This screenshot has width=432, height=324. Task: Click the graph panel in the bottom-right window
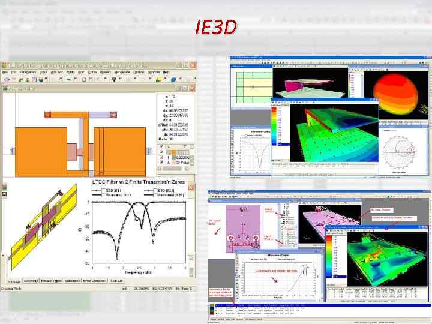278,277
